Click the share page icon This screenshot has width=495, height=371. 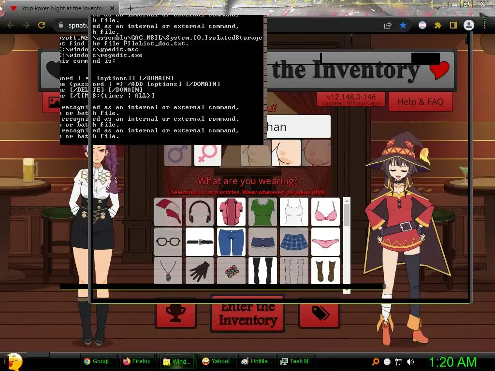(388, 25)
